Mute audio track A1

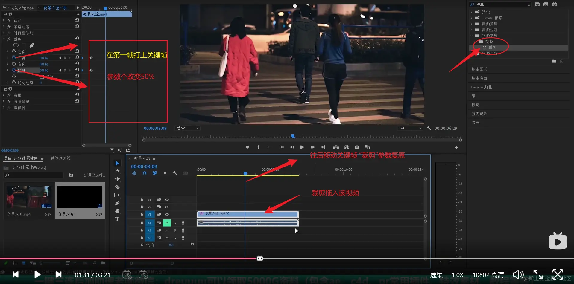coord(167,223)
